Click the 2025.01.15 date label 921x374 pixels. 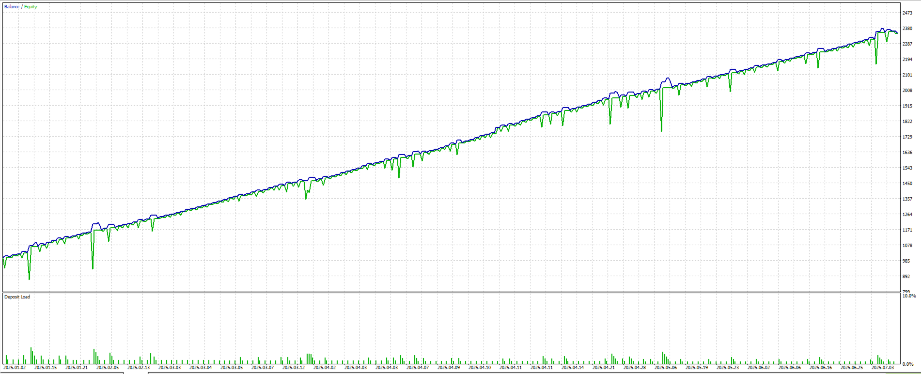pos(46,368)
